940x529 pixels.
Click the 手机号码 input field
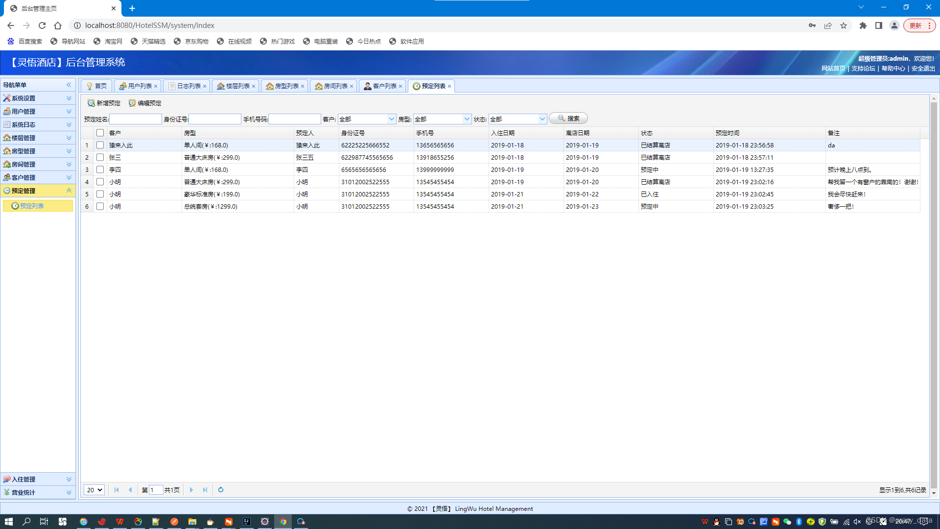pos(295,119)
